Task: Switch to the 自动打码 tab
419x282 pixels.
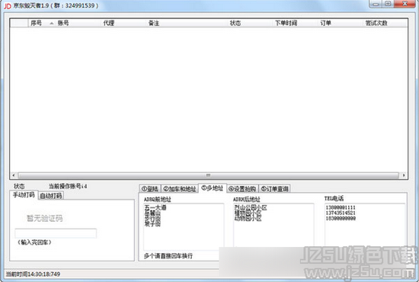Action: click(51, 196)
